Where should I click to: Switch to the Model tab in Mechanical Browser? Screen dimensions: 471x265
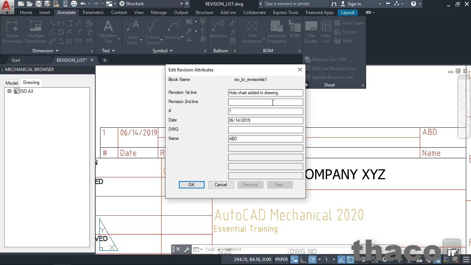[x=11, y=83]
